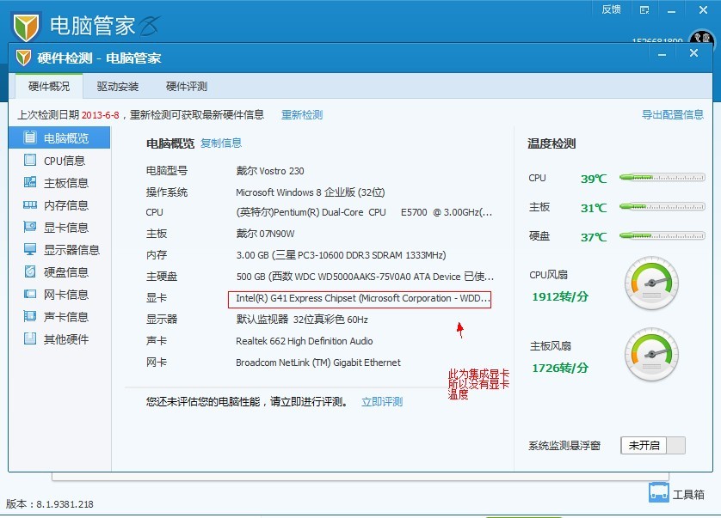Select the 硬盘信息 sidebar entry
Viewport: 721px width, 518px height.
point(59,271)
